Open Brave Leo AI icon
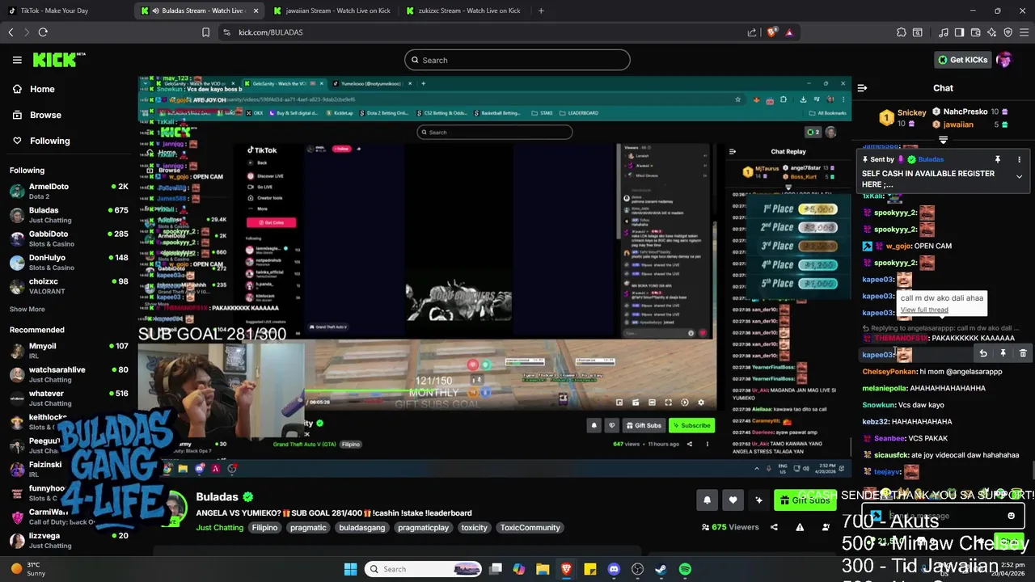The height and width of the screenshot is (582, 1035). click(x=991, y=32)
